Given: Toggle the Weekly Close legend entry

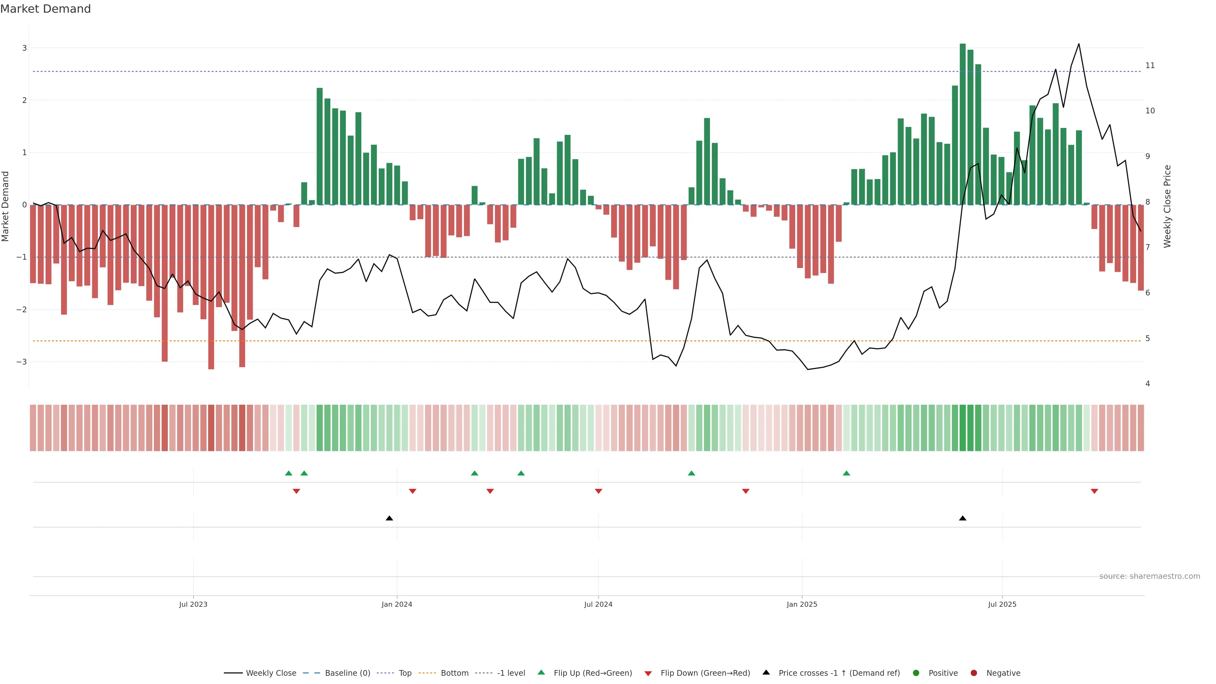Looking at the screenshot, I should click(x=270, y=673).
